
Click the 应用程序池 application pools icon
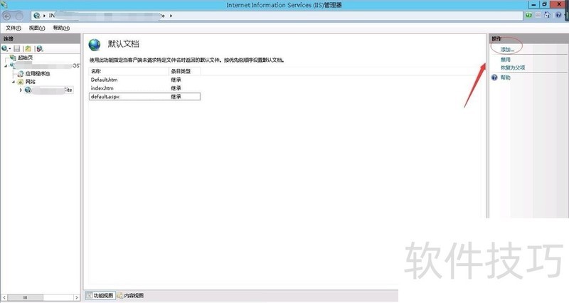pyautogui.click(x=21, y=74)
